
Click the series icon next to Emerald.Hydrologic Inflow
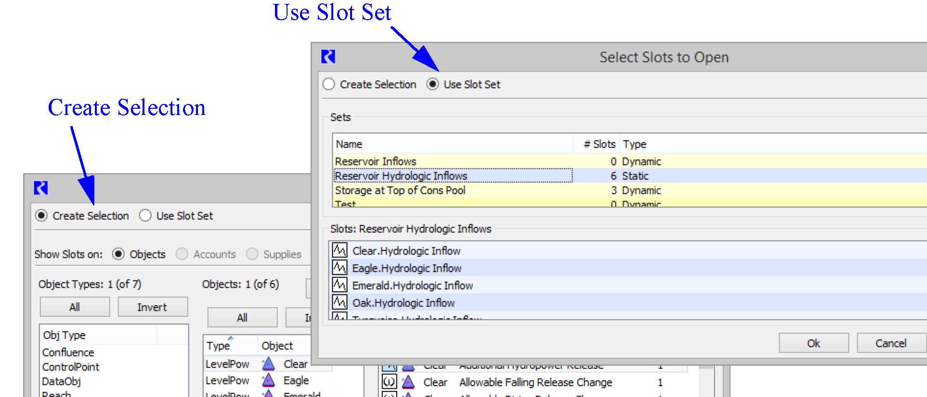click(x=339, y=285)
